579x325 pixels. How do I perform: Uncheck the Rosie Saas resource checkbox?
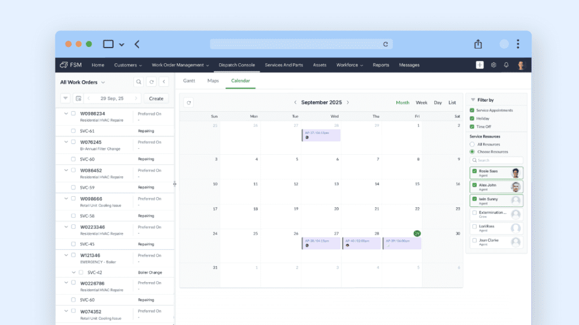point(474,171)
